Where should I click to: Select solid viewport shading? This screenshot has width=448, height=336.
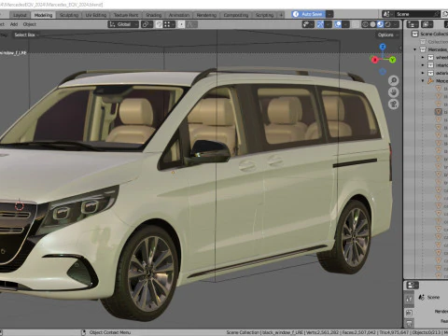[372, 24]
